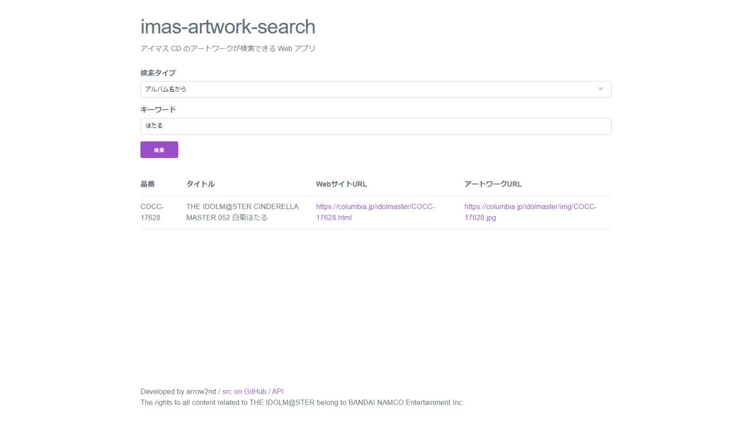The width and height of the screenshot is (752, 423).
Task: Click the アイマス CD subtitle description text
Action: [228, 48]
